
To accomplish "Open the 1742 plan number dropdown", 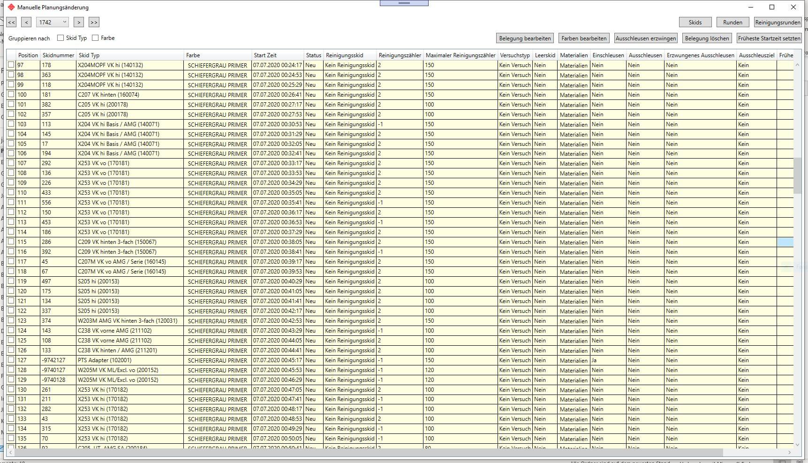I will point(53,22).
